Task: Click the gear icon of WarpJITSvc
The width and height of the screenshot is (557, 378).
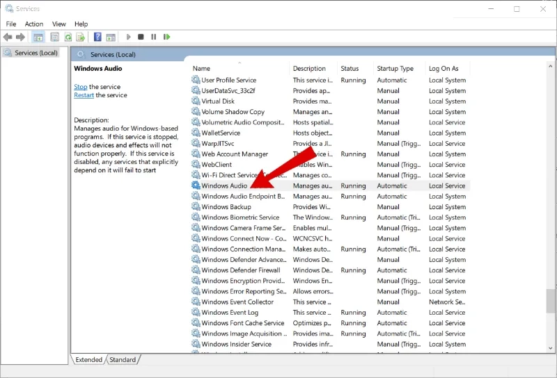Action: (x=196, y=143)
